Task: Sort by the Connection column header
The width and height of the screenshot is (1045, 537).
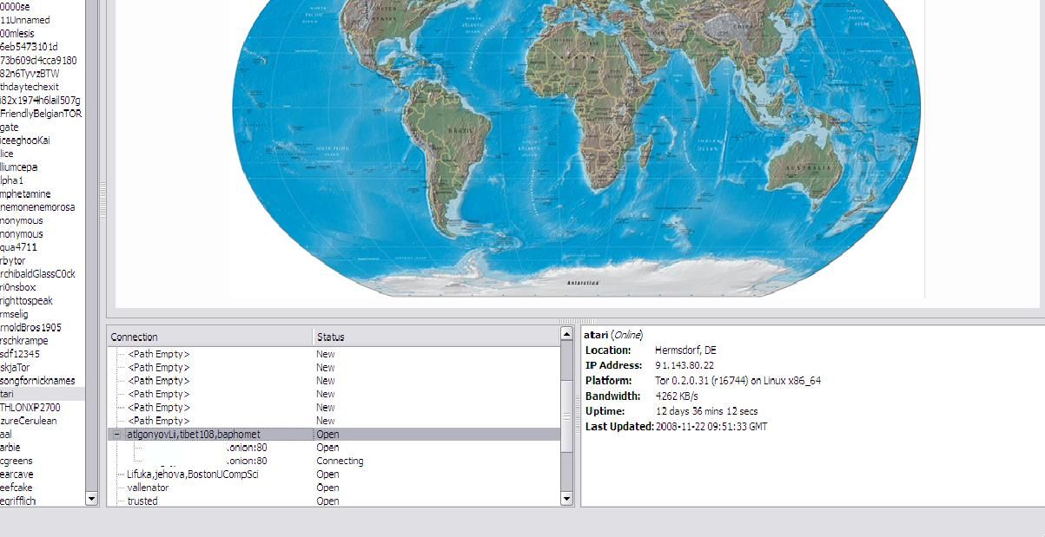Action: click(208, 337)
